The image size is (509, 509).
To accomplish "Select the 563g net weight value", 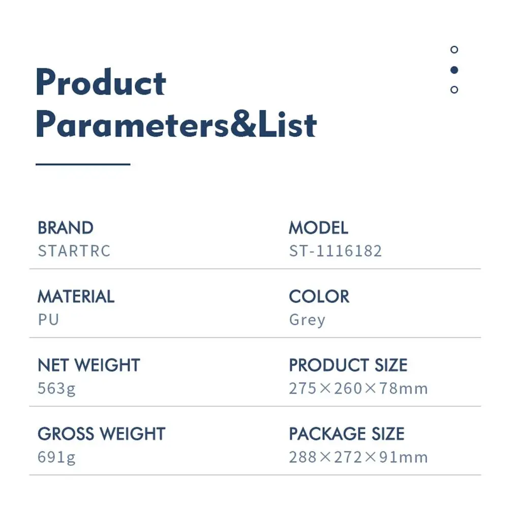I will coord(56,389).
